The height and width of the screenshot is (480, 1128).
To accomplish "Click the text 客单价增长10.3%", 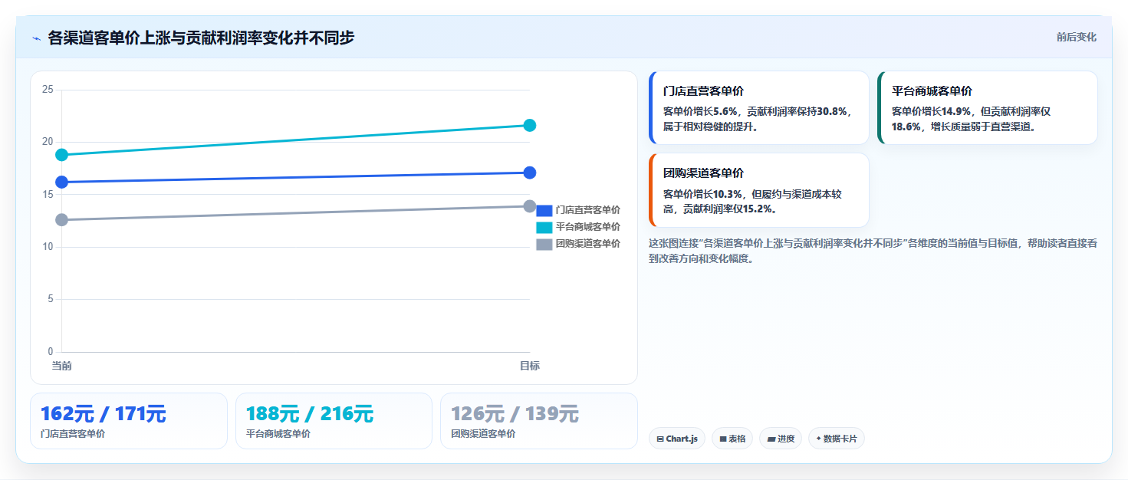I will tap(703, 194).
